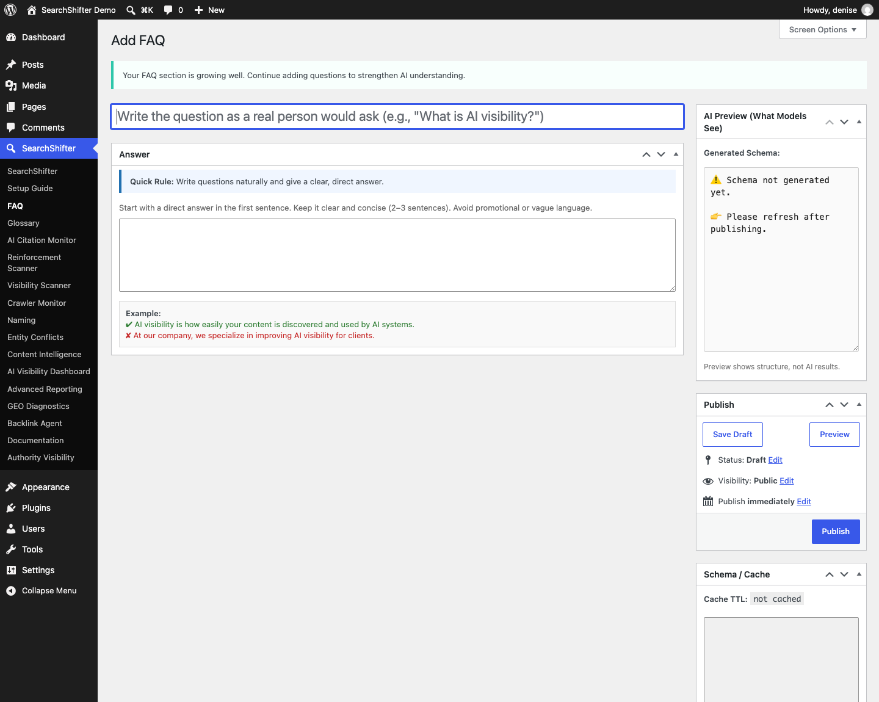The image size is (879, 702).
Task: Go to Visibility Scanner page
Action: pyautogui.click(x=39, y=286)
